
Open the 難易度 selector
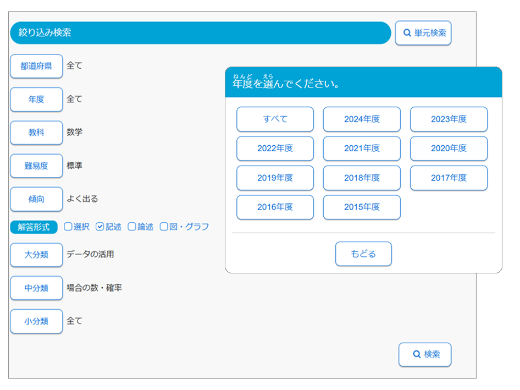pyautogui.click(x=36, y=166)
